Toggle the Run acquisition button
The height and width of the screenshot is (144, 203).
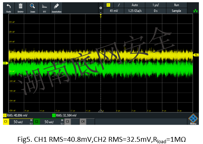click(177, 5)
